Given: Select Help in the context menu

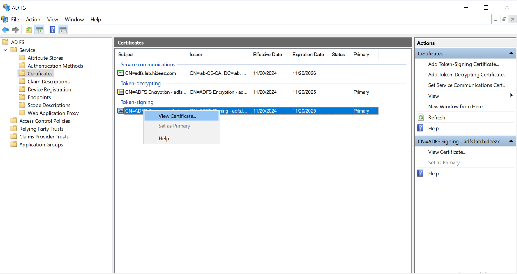Looking at the screenshot, I should click(x=164, y=138).
